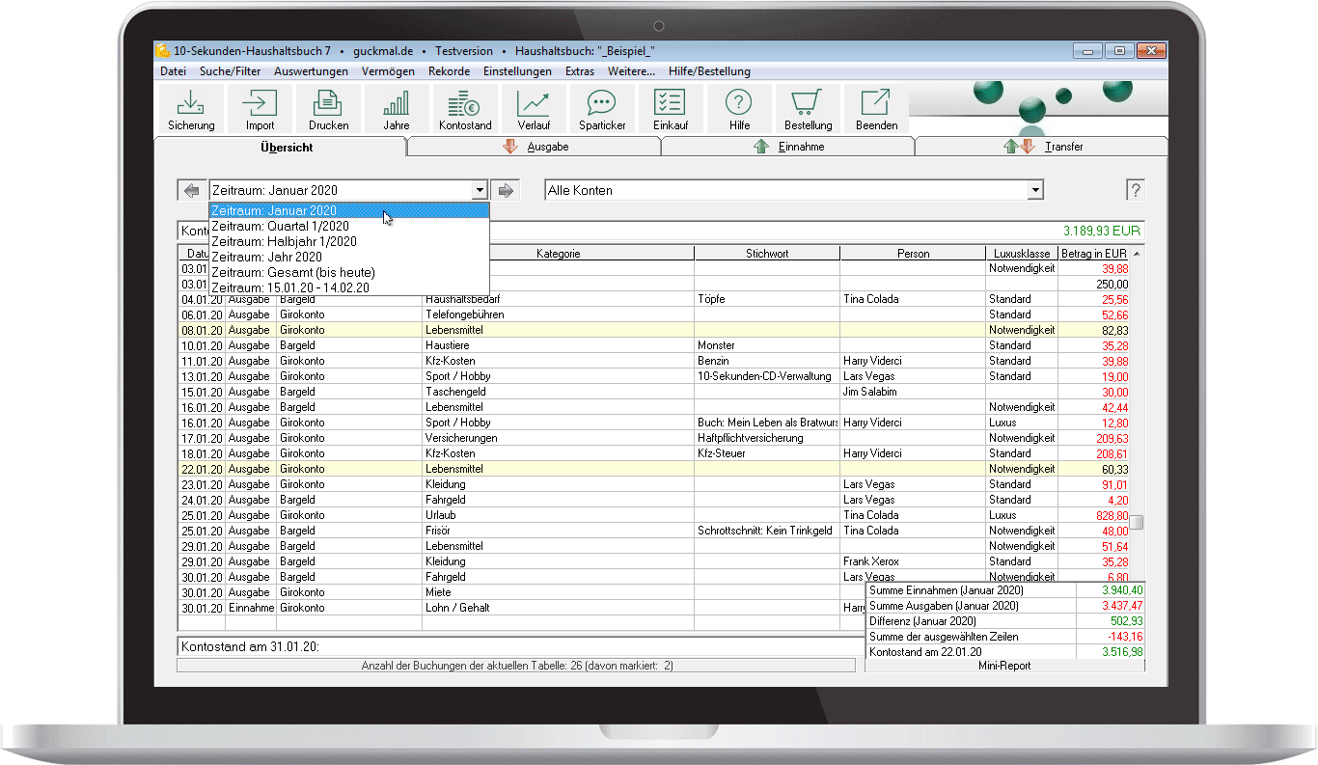Screen dimensions: 1318x765
Task: Expand the Alle Konten account dropdown
Action: 1035,191
